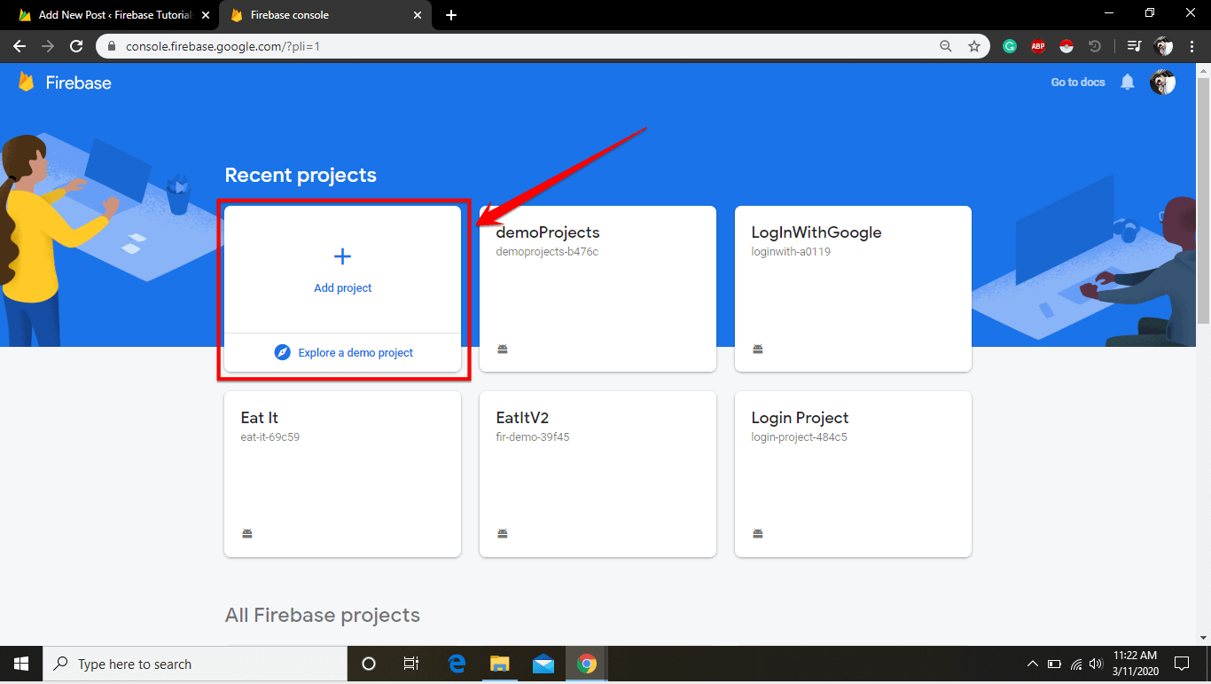
Task: Click the Android icon on the demoProjects card
Action: click(503, 349)
